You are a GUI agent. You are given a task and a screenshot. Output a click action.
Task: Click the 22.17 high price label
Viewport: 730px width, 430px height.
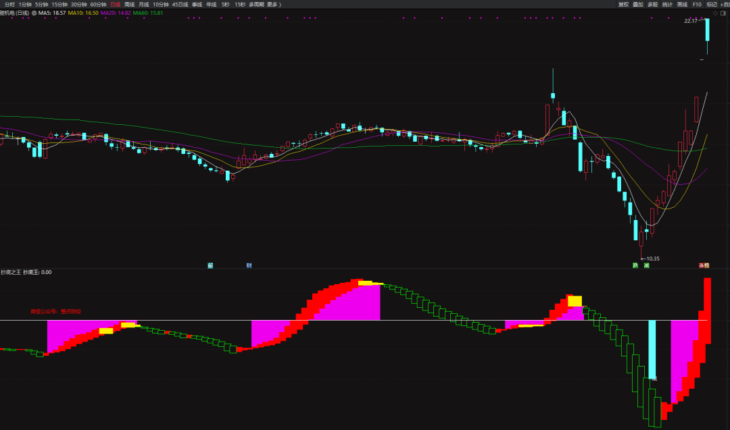pos(691,21)
